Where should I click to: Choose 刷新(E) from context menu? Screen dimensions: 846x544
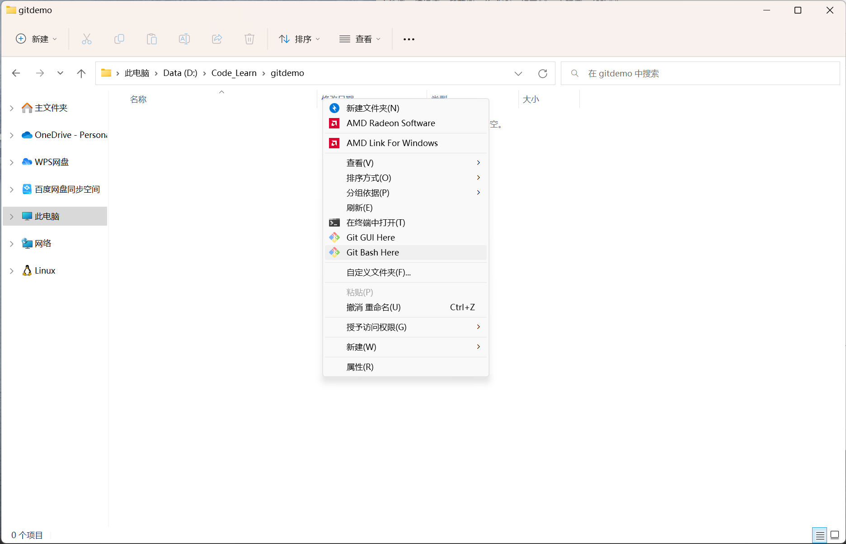click(x=406, y=208)
